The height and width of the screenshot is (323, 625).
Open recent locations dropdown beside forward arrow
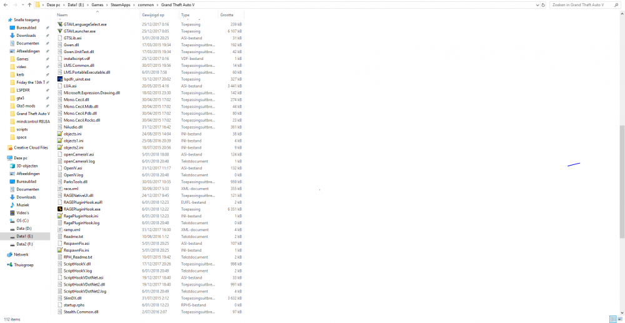click(22, 5)
